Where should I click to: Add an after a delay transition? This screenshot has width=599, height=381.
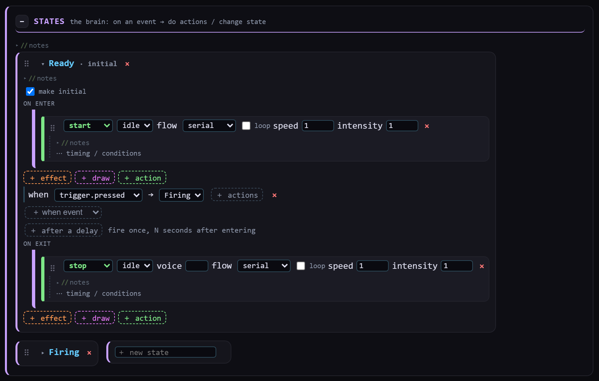tap(64, 231)
